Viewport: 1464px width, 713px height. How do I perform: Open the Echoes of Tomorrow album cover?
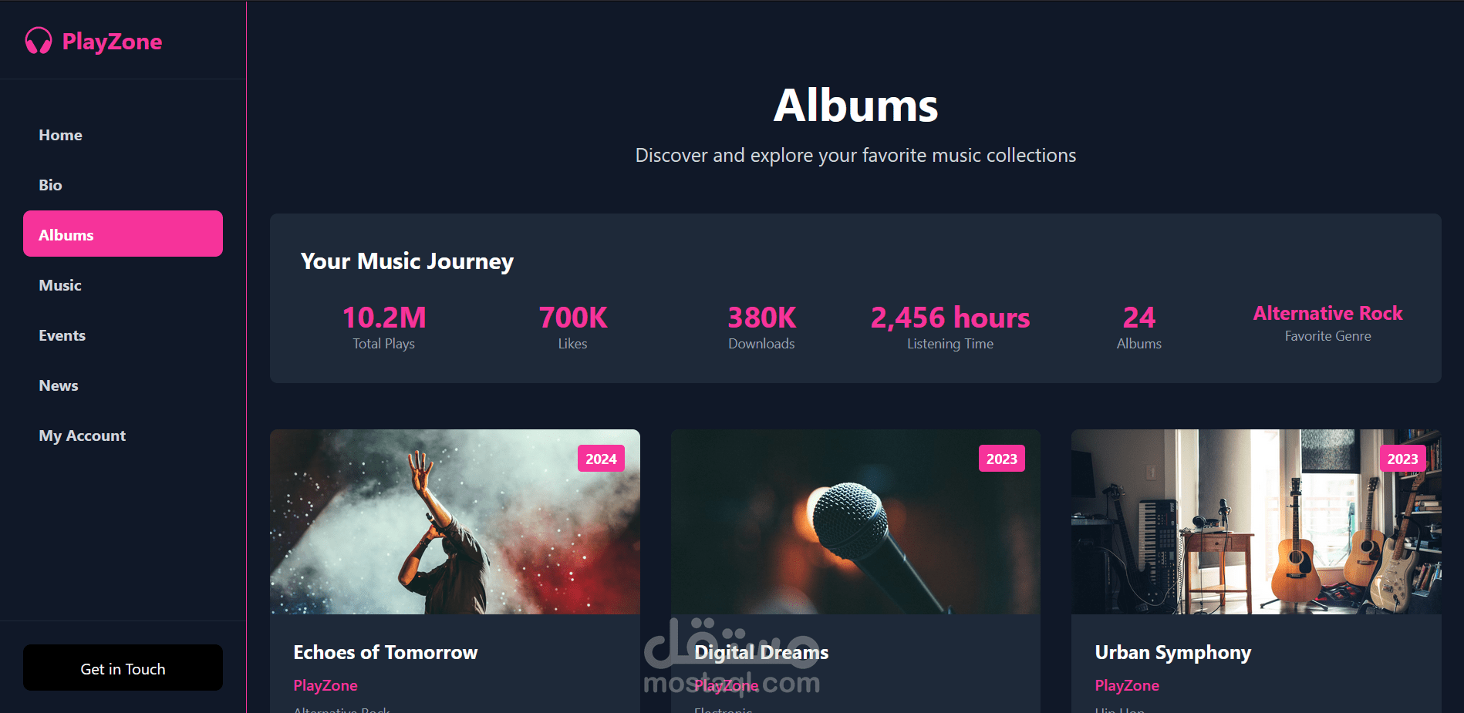[x=455, y=522]
